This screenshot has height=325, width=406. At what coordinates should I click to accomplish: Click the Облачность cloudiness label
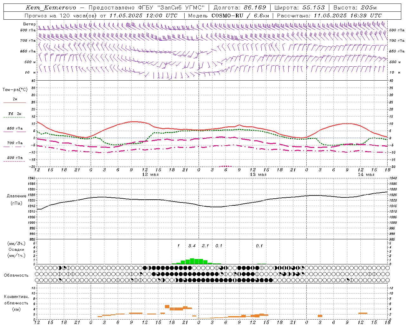16,275
